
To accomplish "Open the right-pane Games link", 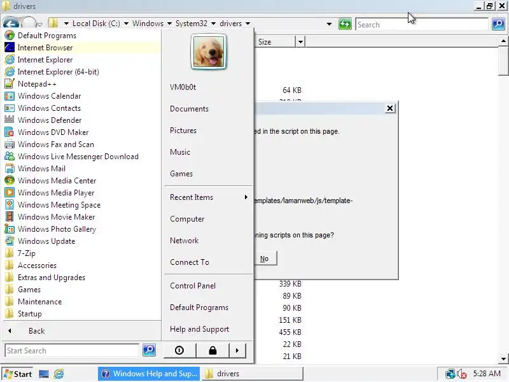I will coord(181,174).
